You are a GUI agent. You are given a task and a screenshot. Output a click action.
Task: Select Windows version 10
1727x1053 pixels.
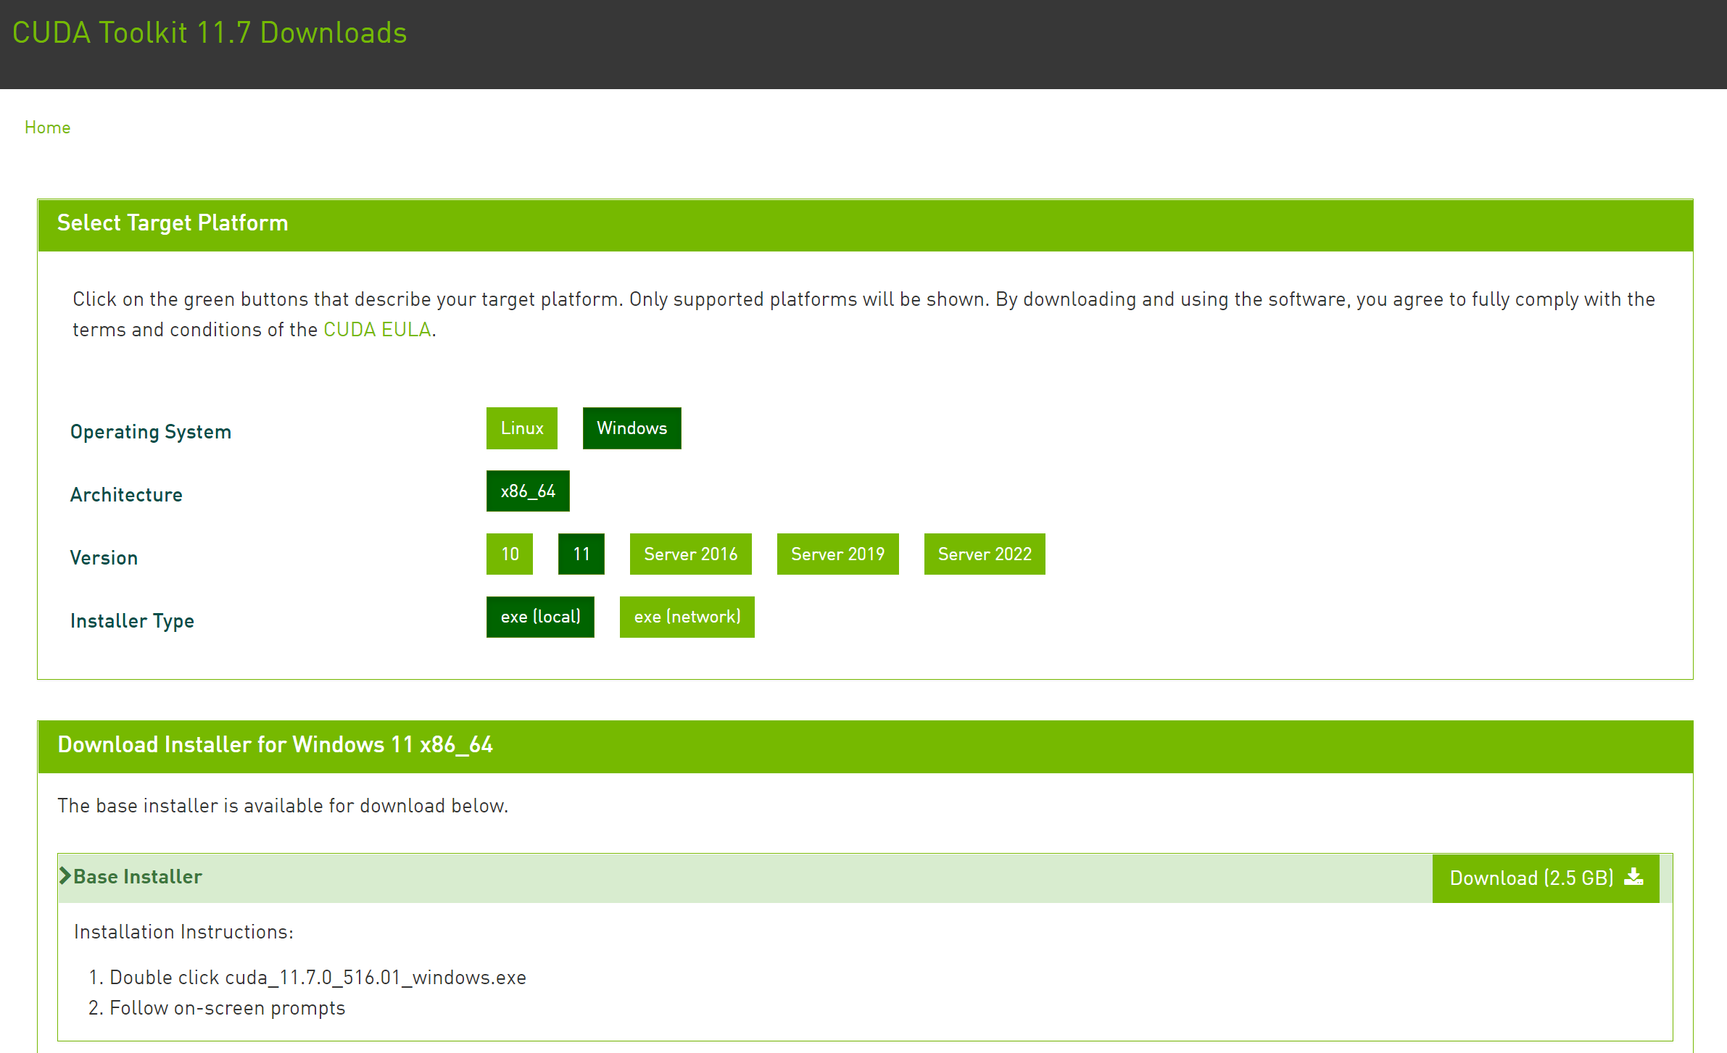[x=510, y=554]
